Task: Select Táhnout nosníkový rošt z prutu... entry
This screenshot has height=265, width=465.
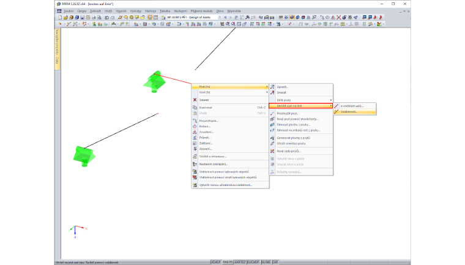Action: coord(301,130)
